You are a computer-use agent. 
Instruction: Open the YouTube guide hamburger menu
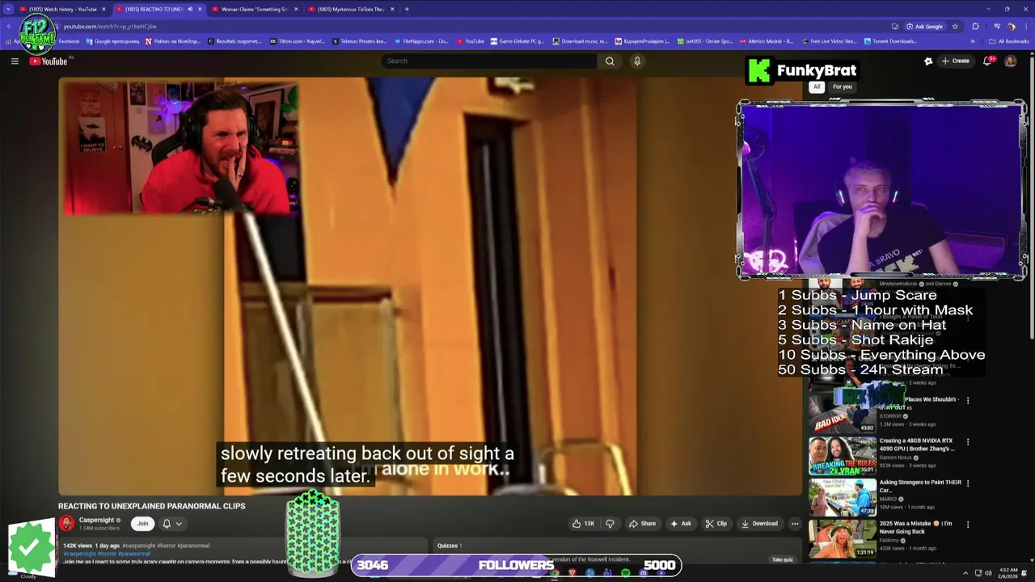point(15,61)
